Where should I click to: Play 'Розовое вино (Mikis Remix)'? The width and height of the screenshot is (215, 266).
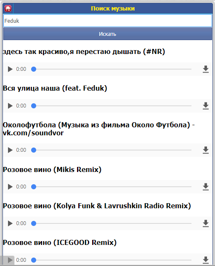tap(10, 187)
